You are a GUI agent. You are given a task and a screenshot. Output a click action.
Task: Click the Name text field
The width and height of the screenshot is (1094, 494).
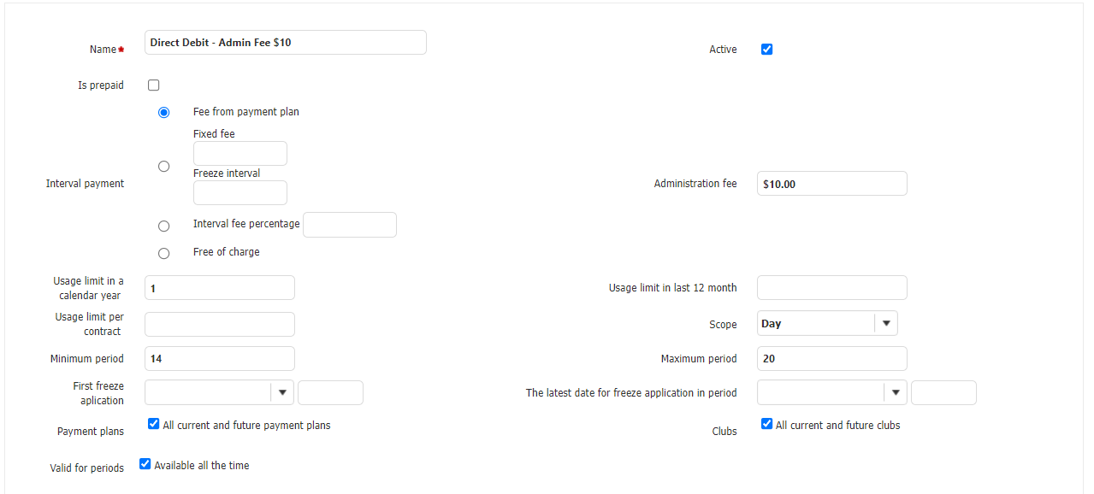coord(285,43)
